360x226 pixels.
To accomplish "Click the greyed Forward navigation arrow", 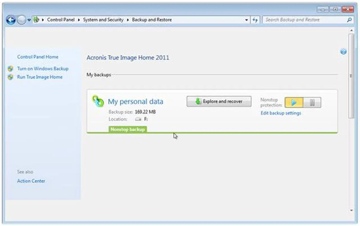I will pyautogui.click(x=21, y=20).
